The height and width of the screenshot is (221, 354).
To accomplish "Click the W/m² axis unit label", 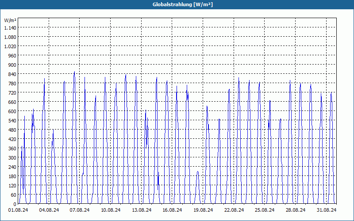I will point(10,20).
